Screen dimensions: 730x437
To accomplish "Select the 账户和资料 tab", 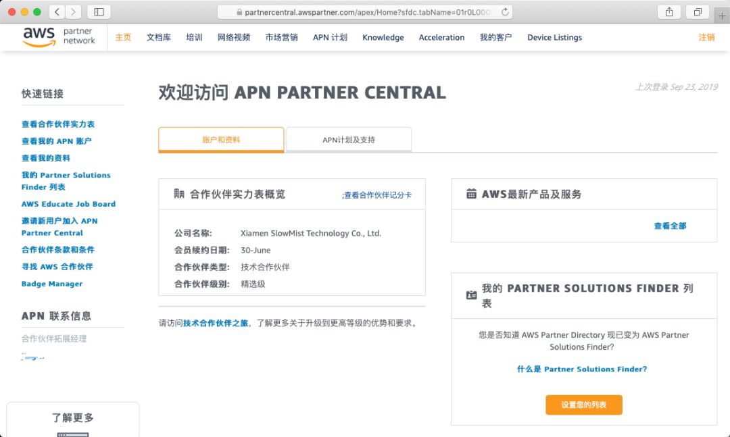I will (221, 140).
